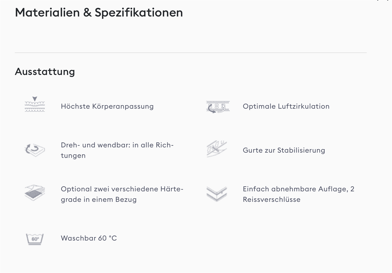This screenshot has width=392, height=273.
Task: Click the 60° washable tub icon
Action: [x=35, y=239]
